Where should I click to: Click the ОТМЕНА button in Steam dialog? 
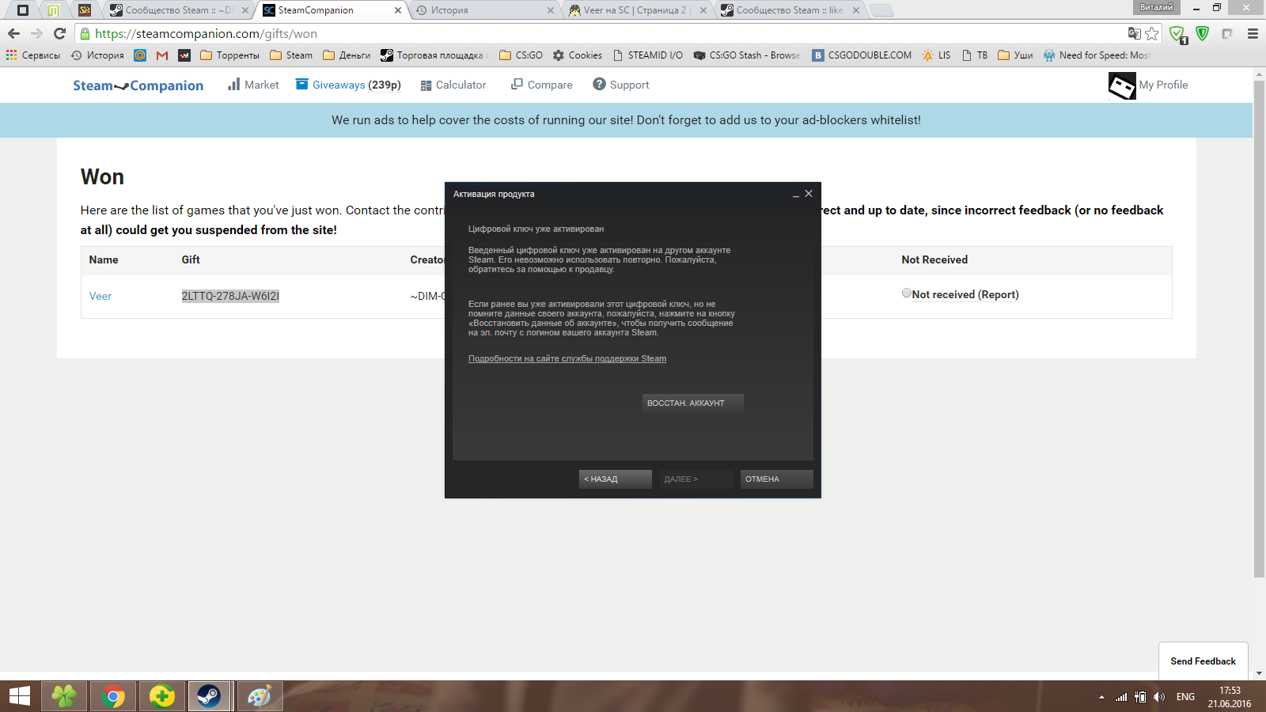point(777,479)
